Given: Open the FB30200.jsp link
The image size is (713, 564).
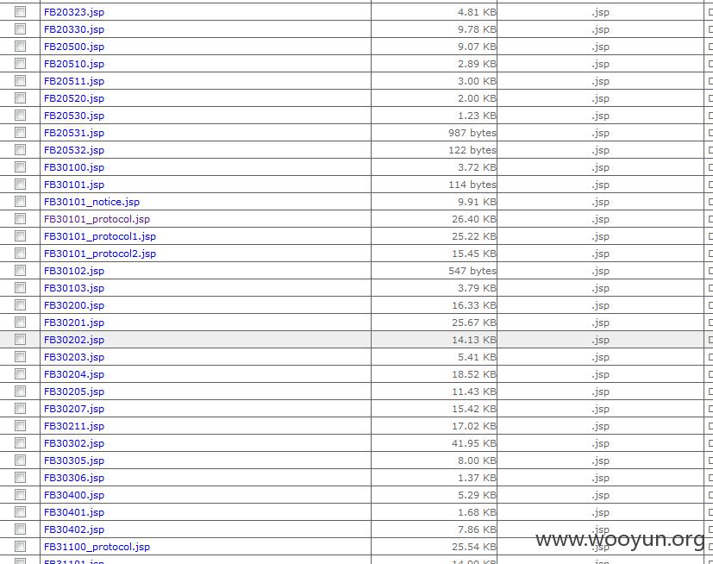Looking at the screenshot, I should (74, 305).
